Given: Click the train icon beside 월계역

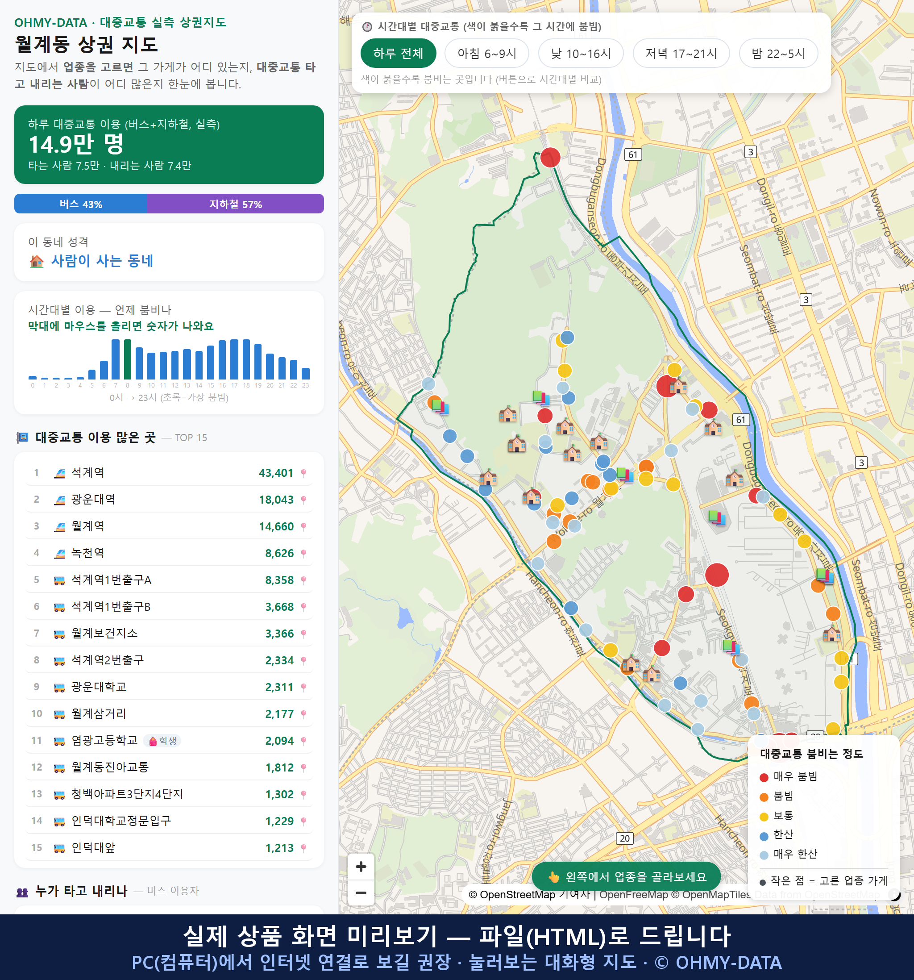Looking at the screenshot, I should point(60,527).
